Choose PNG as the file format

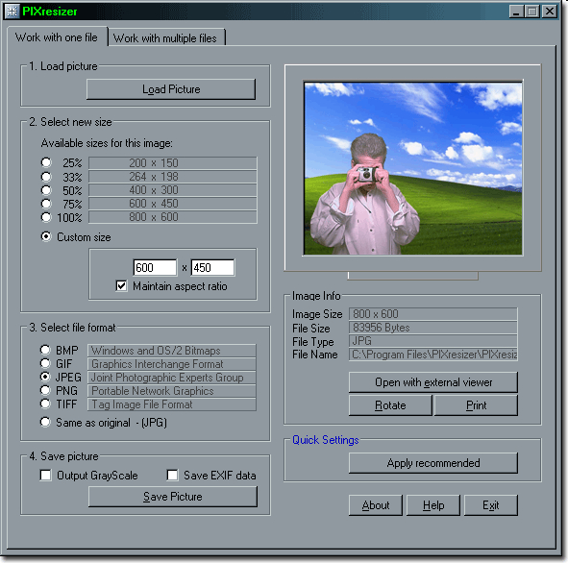pyautogui.click(x=45, y=390)
